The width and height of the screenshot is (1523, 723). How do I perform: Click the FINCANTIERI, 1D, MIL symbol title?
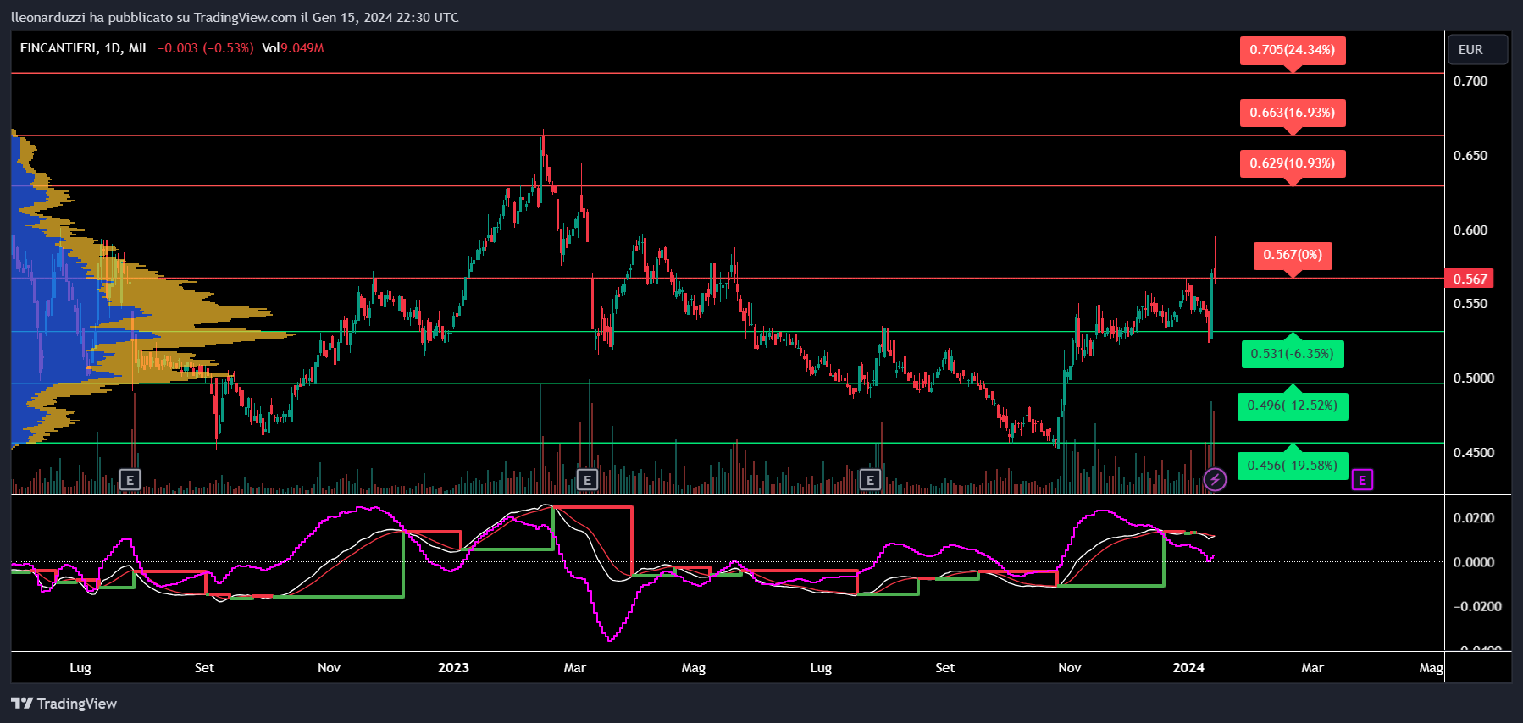[x=85, y=48]
